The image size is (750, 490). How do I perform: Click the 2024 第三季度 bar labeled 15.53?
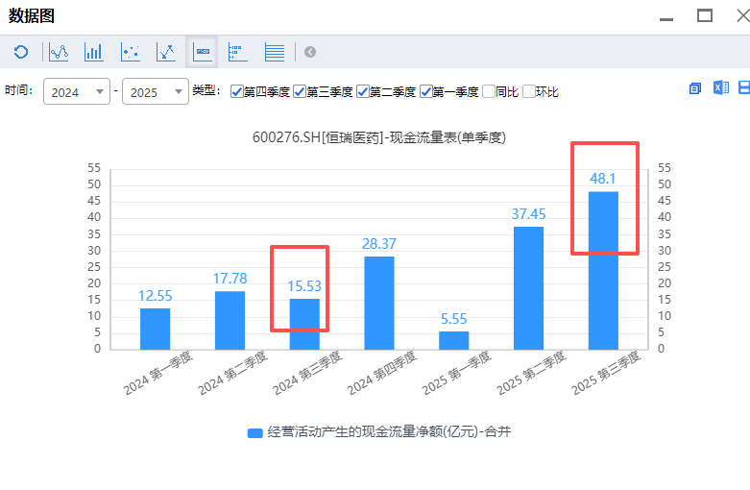[x=304, y=325]
